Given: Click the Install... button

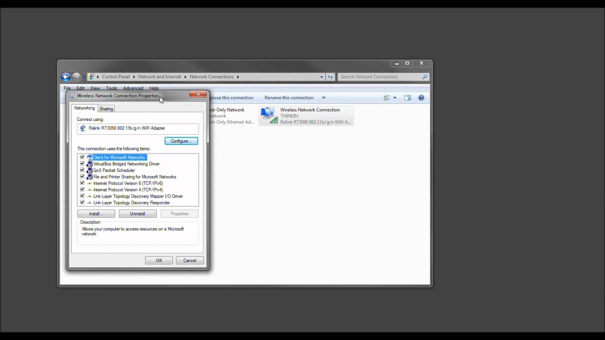Looking at the screenshot, I should [96, 214].
